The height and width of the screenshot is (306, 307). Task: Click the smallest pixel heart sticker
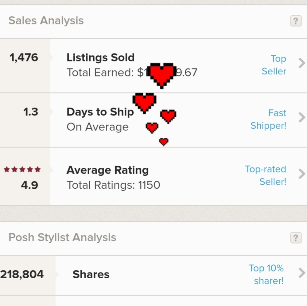pos(164,142)
